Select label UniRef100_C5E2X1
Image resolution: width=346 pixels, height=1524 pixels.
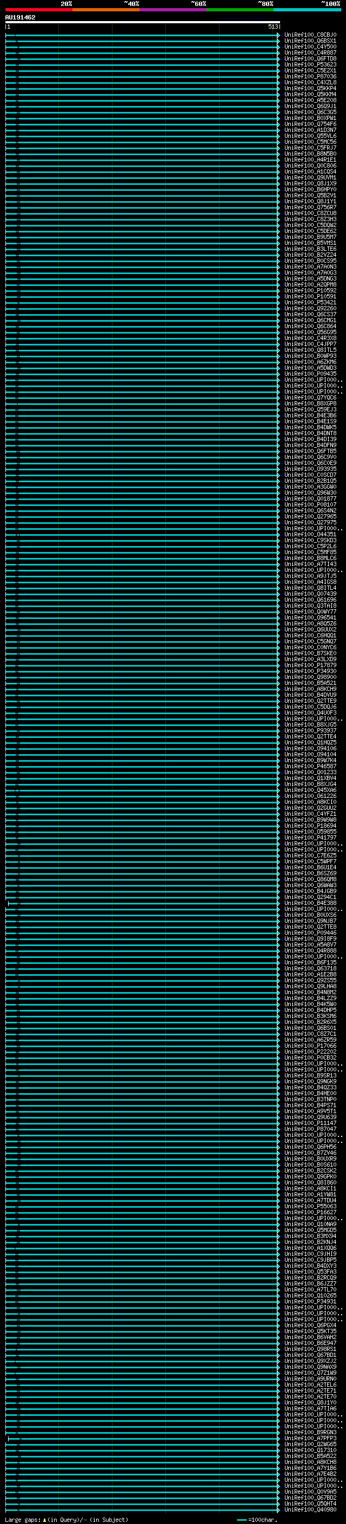click(x=310, y=70)
